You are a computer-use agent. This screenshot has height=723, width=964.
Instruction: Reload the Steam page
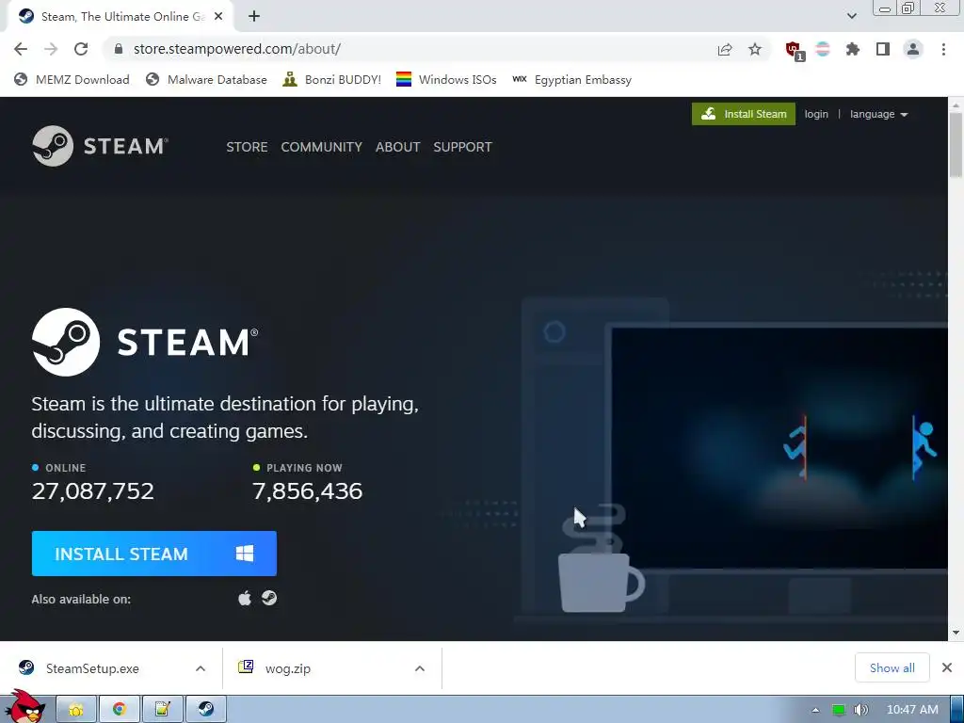click(x=81, y=49)
